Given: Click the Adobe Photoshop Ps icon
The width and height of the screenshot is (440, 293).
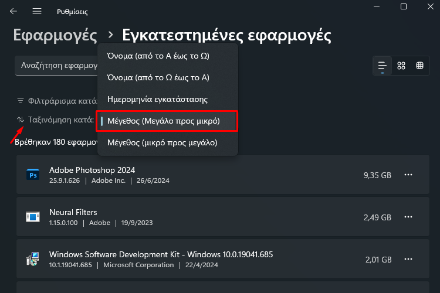Looking at the screenshot, I should (33, 175).
